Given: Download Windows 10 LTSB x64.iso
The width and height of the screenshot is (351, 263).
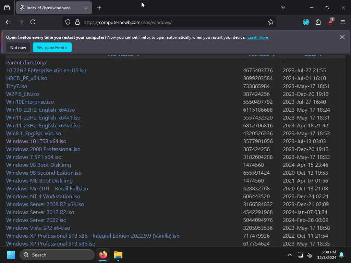Looking at the screenshot, I should click(x=36, y=141).
